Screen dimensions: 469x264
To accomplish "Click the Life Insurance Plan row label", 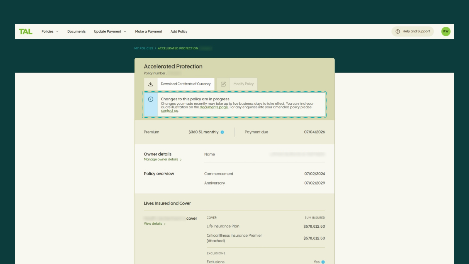I will pyautogui.click(x=223, y=226).
